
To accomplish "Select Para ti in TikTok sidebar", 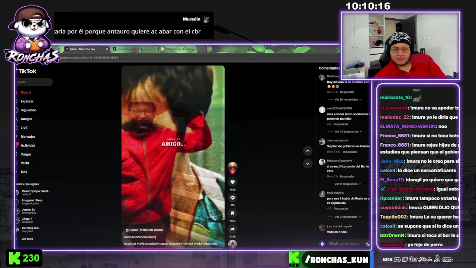I will click(x=25, y=92).
